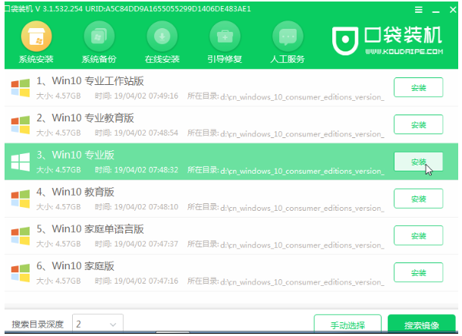The height and width of the screenshot is (336, 462).
Task: Expand the 搜索目录深度 dropdown showing 2
Action: [98, 324]
